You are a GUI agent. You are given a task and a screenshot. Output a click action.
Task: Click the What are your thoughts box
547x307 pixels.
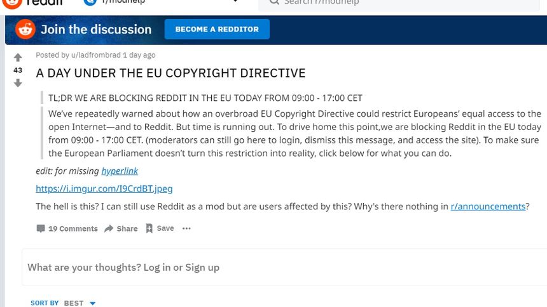tap(284, 267)
